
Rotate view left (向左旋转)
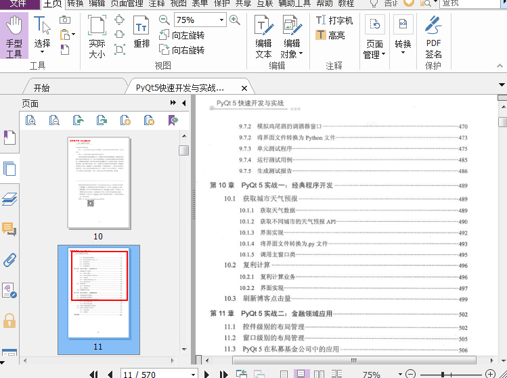point(181,35)
